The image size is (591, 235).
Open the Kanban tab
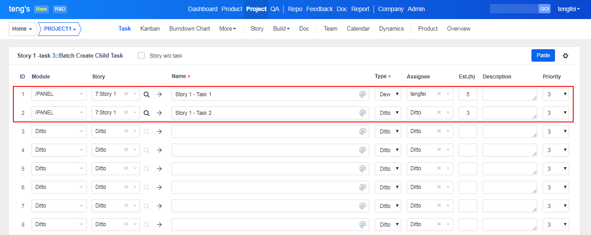click(150, 29)
